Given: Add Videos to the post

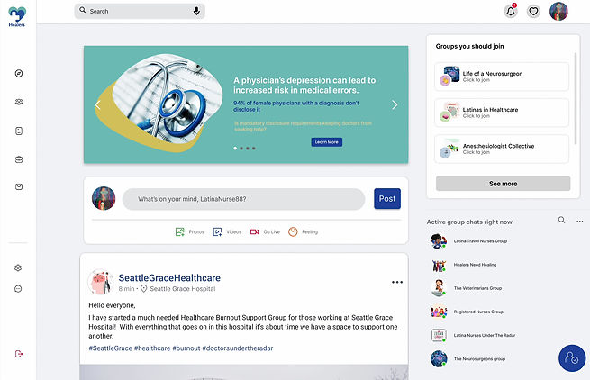Looking at the screenshot, I should pyautogui.click(x=227, y=231).
